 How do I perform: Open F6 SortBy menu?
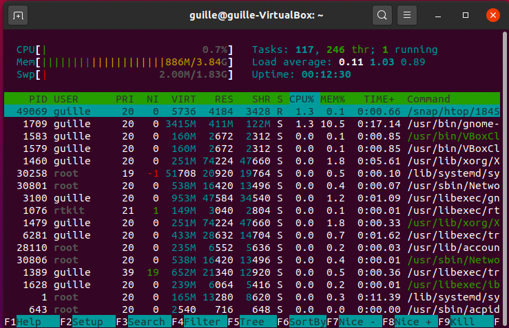click(302, 322)
